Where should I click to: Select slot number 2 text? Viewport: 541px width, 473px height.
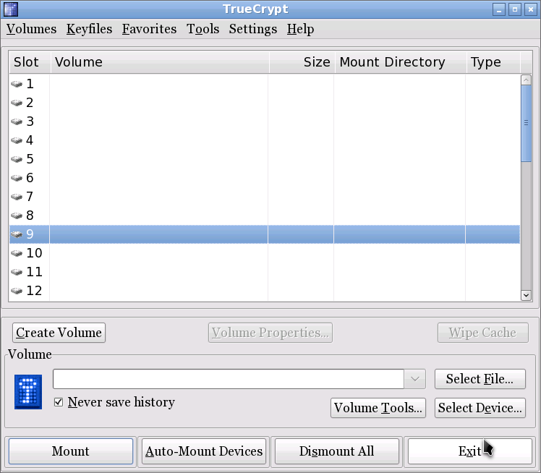[x=30, y=103]
